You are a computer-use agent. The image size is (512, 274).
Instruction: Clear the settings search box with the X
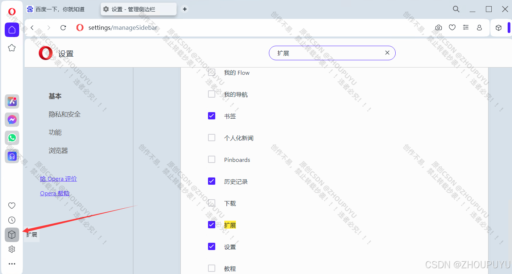(x=387, y=53)
